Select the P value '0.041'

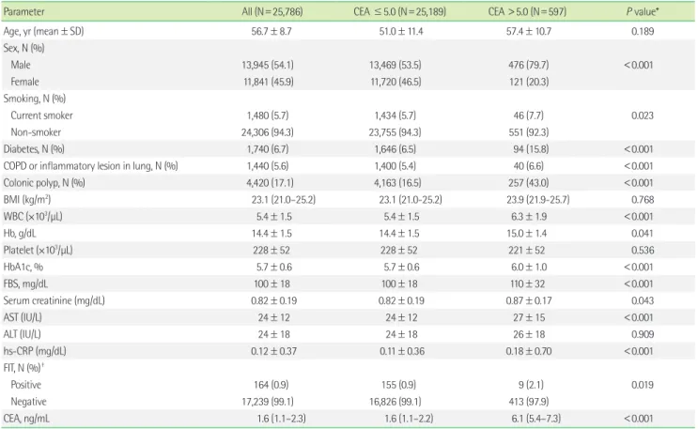coord(643,233)
